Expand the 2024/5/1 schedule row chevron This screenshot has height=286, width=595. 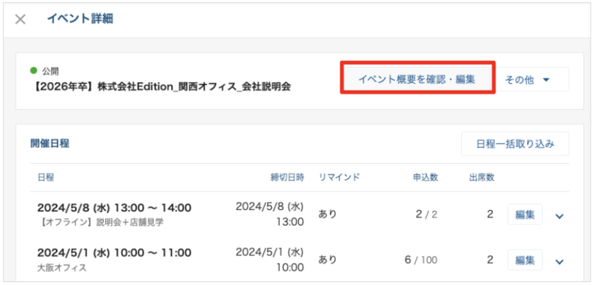[x=559, y=262]
